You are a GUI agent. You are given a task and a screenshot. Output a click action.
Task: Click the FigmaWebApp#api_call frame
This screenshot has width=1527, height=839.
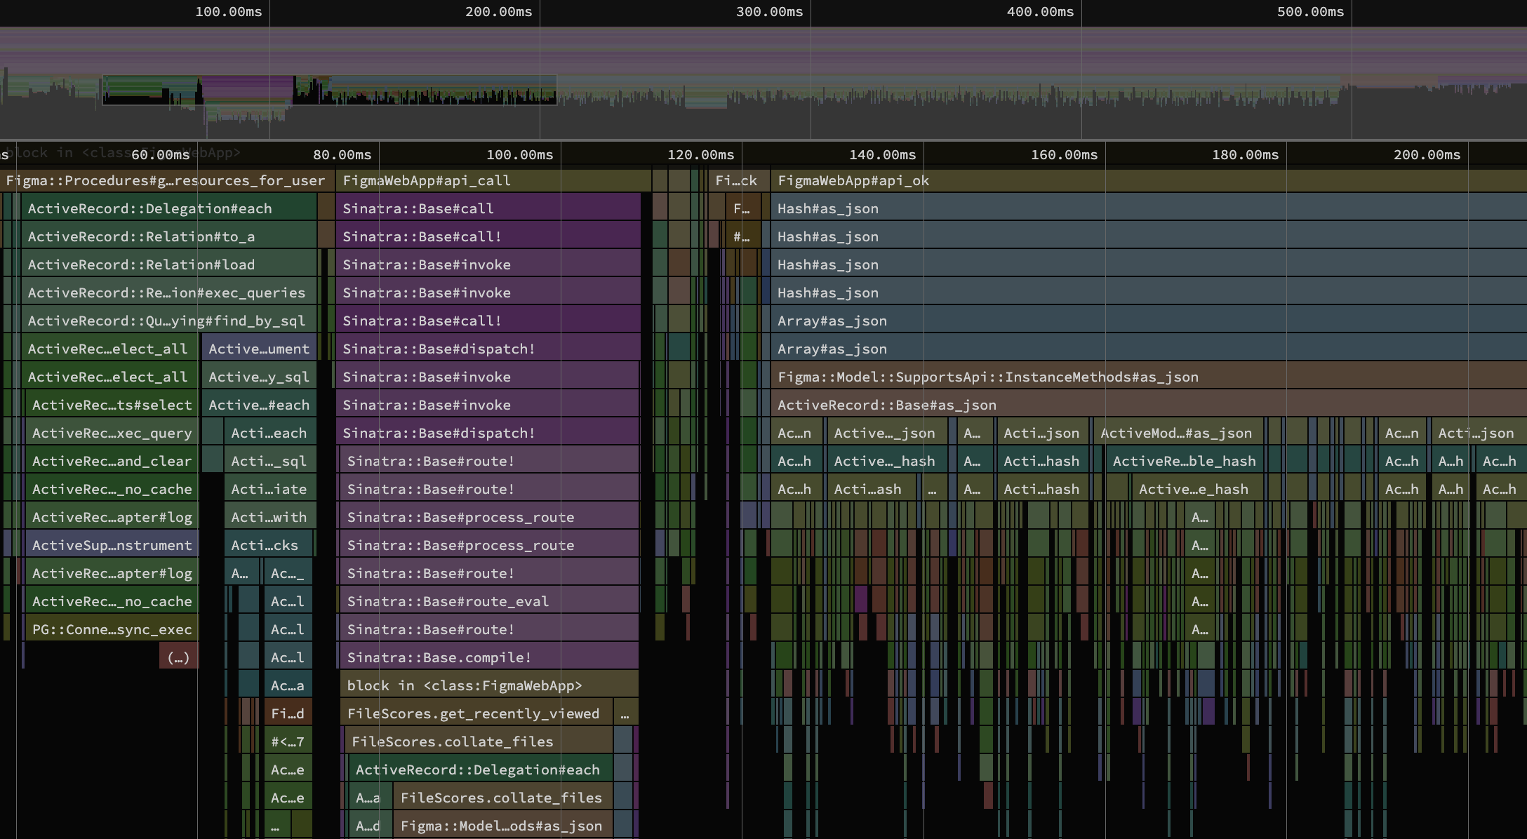493,180
